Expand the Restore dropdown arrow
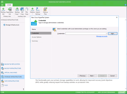The image size is (127, 94). coord(33,14)
